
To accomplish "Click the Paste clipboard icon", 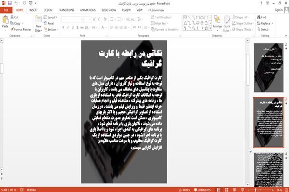I will pos(5,20).
